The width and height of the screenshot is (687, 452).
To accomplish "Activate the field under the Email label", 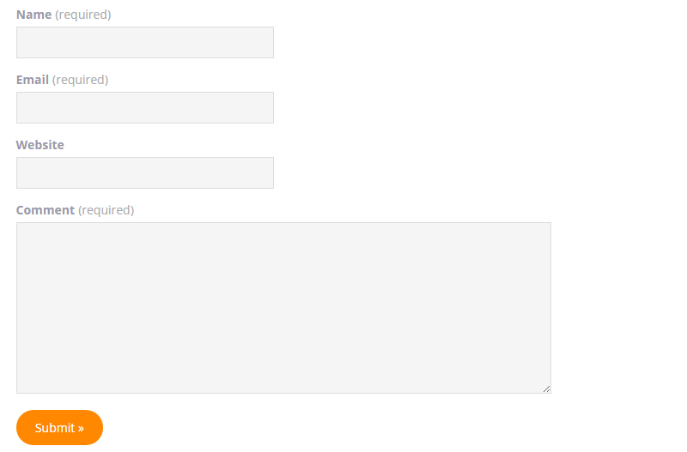I will tap(145, 108).
